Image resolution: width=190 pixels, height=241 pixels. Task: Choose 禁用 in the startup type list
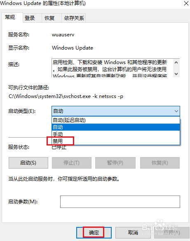116,141
